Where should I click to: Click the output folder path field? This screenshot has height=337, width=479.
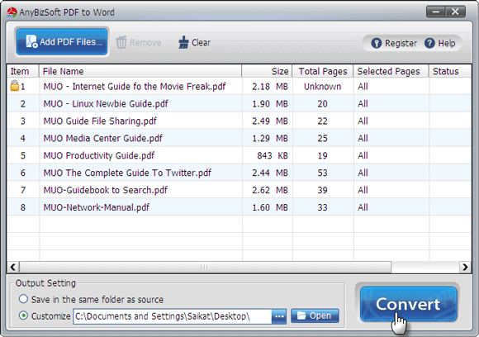(x=172, y=316)
